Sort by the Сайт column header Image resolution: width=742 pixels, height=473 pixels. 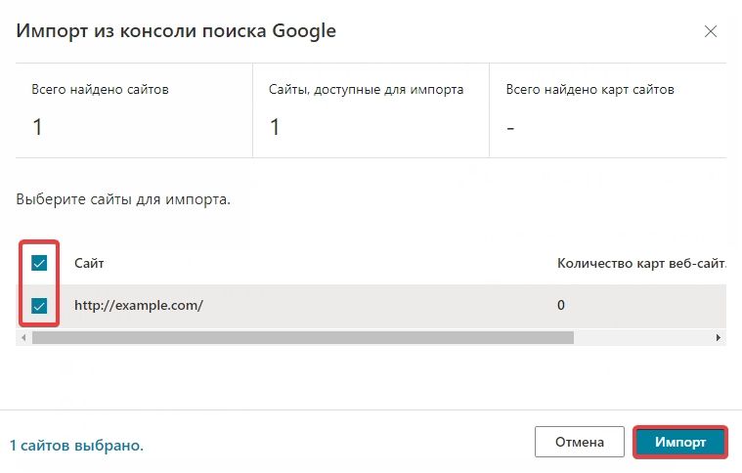(x=89, y=264)
